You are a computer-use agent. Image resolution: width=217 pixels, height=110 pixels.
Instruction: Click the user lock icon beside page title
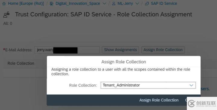click(6, 15)
